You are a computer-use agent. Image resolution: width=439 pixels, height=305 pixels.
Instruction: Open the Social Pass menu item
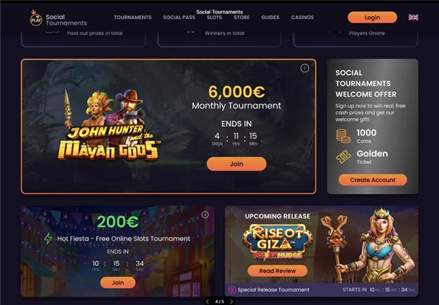179,18
